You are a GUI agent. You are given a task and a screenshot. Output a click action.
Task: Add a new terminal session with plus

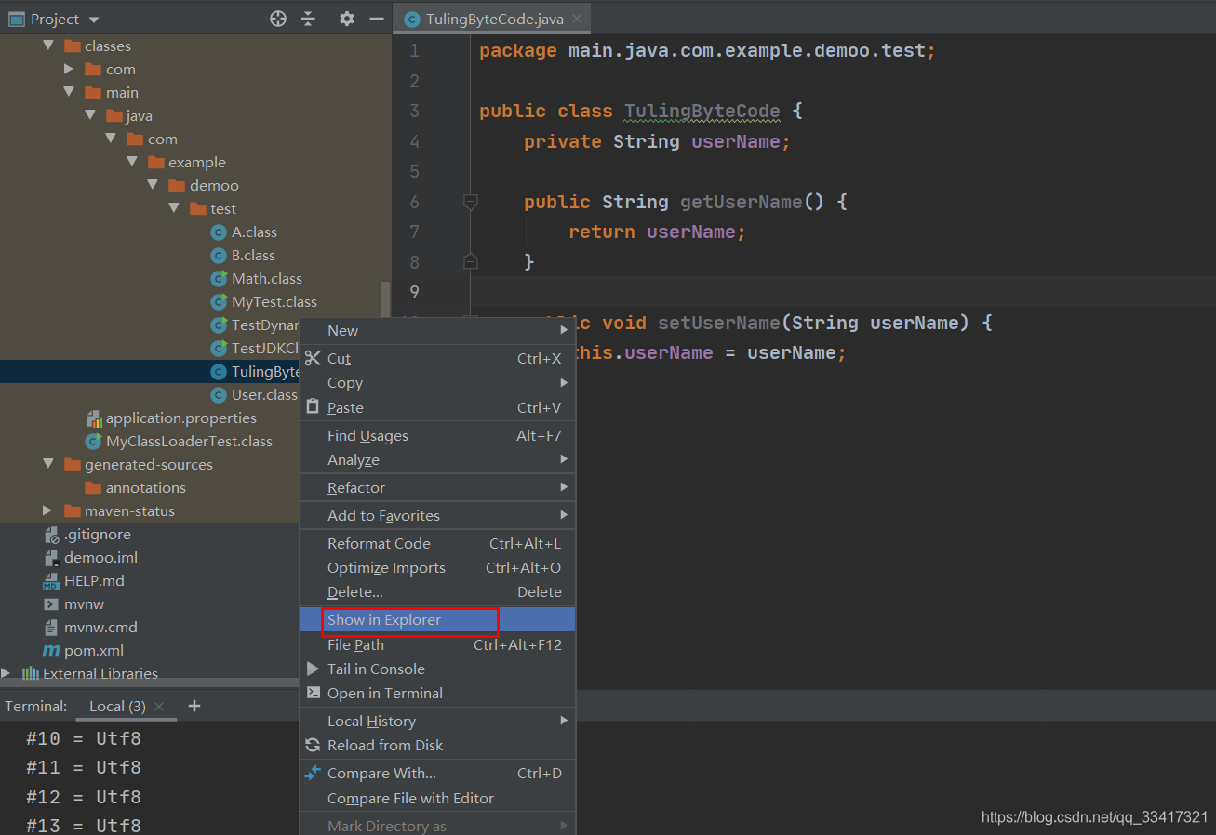[194, 706]
